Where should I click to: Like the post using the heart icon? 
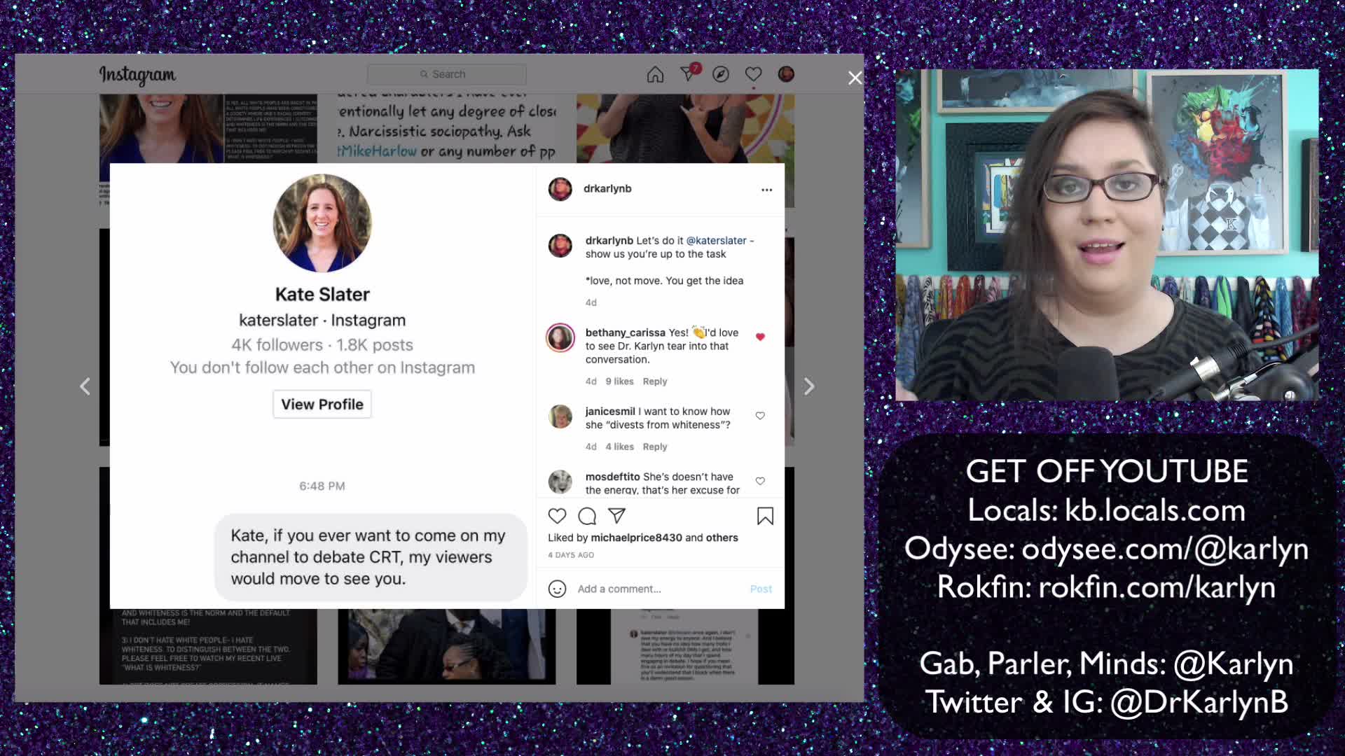pyautogui.click(x=557, y=516)
